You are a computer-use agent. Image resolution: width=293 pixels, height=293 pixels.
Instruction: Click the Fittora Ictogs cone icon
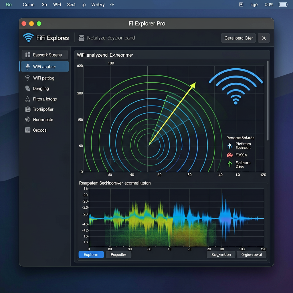[28, 99]
